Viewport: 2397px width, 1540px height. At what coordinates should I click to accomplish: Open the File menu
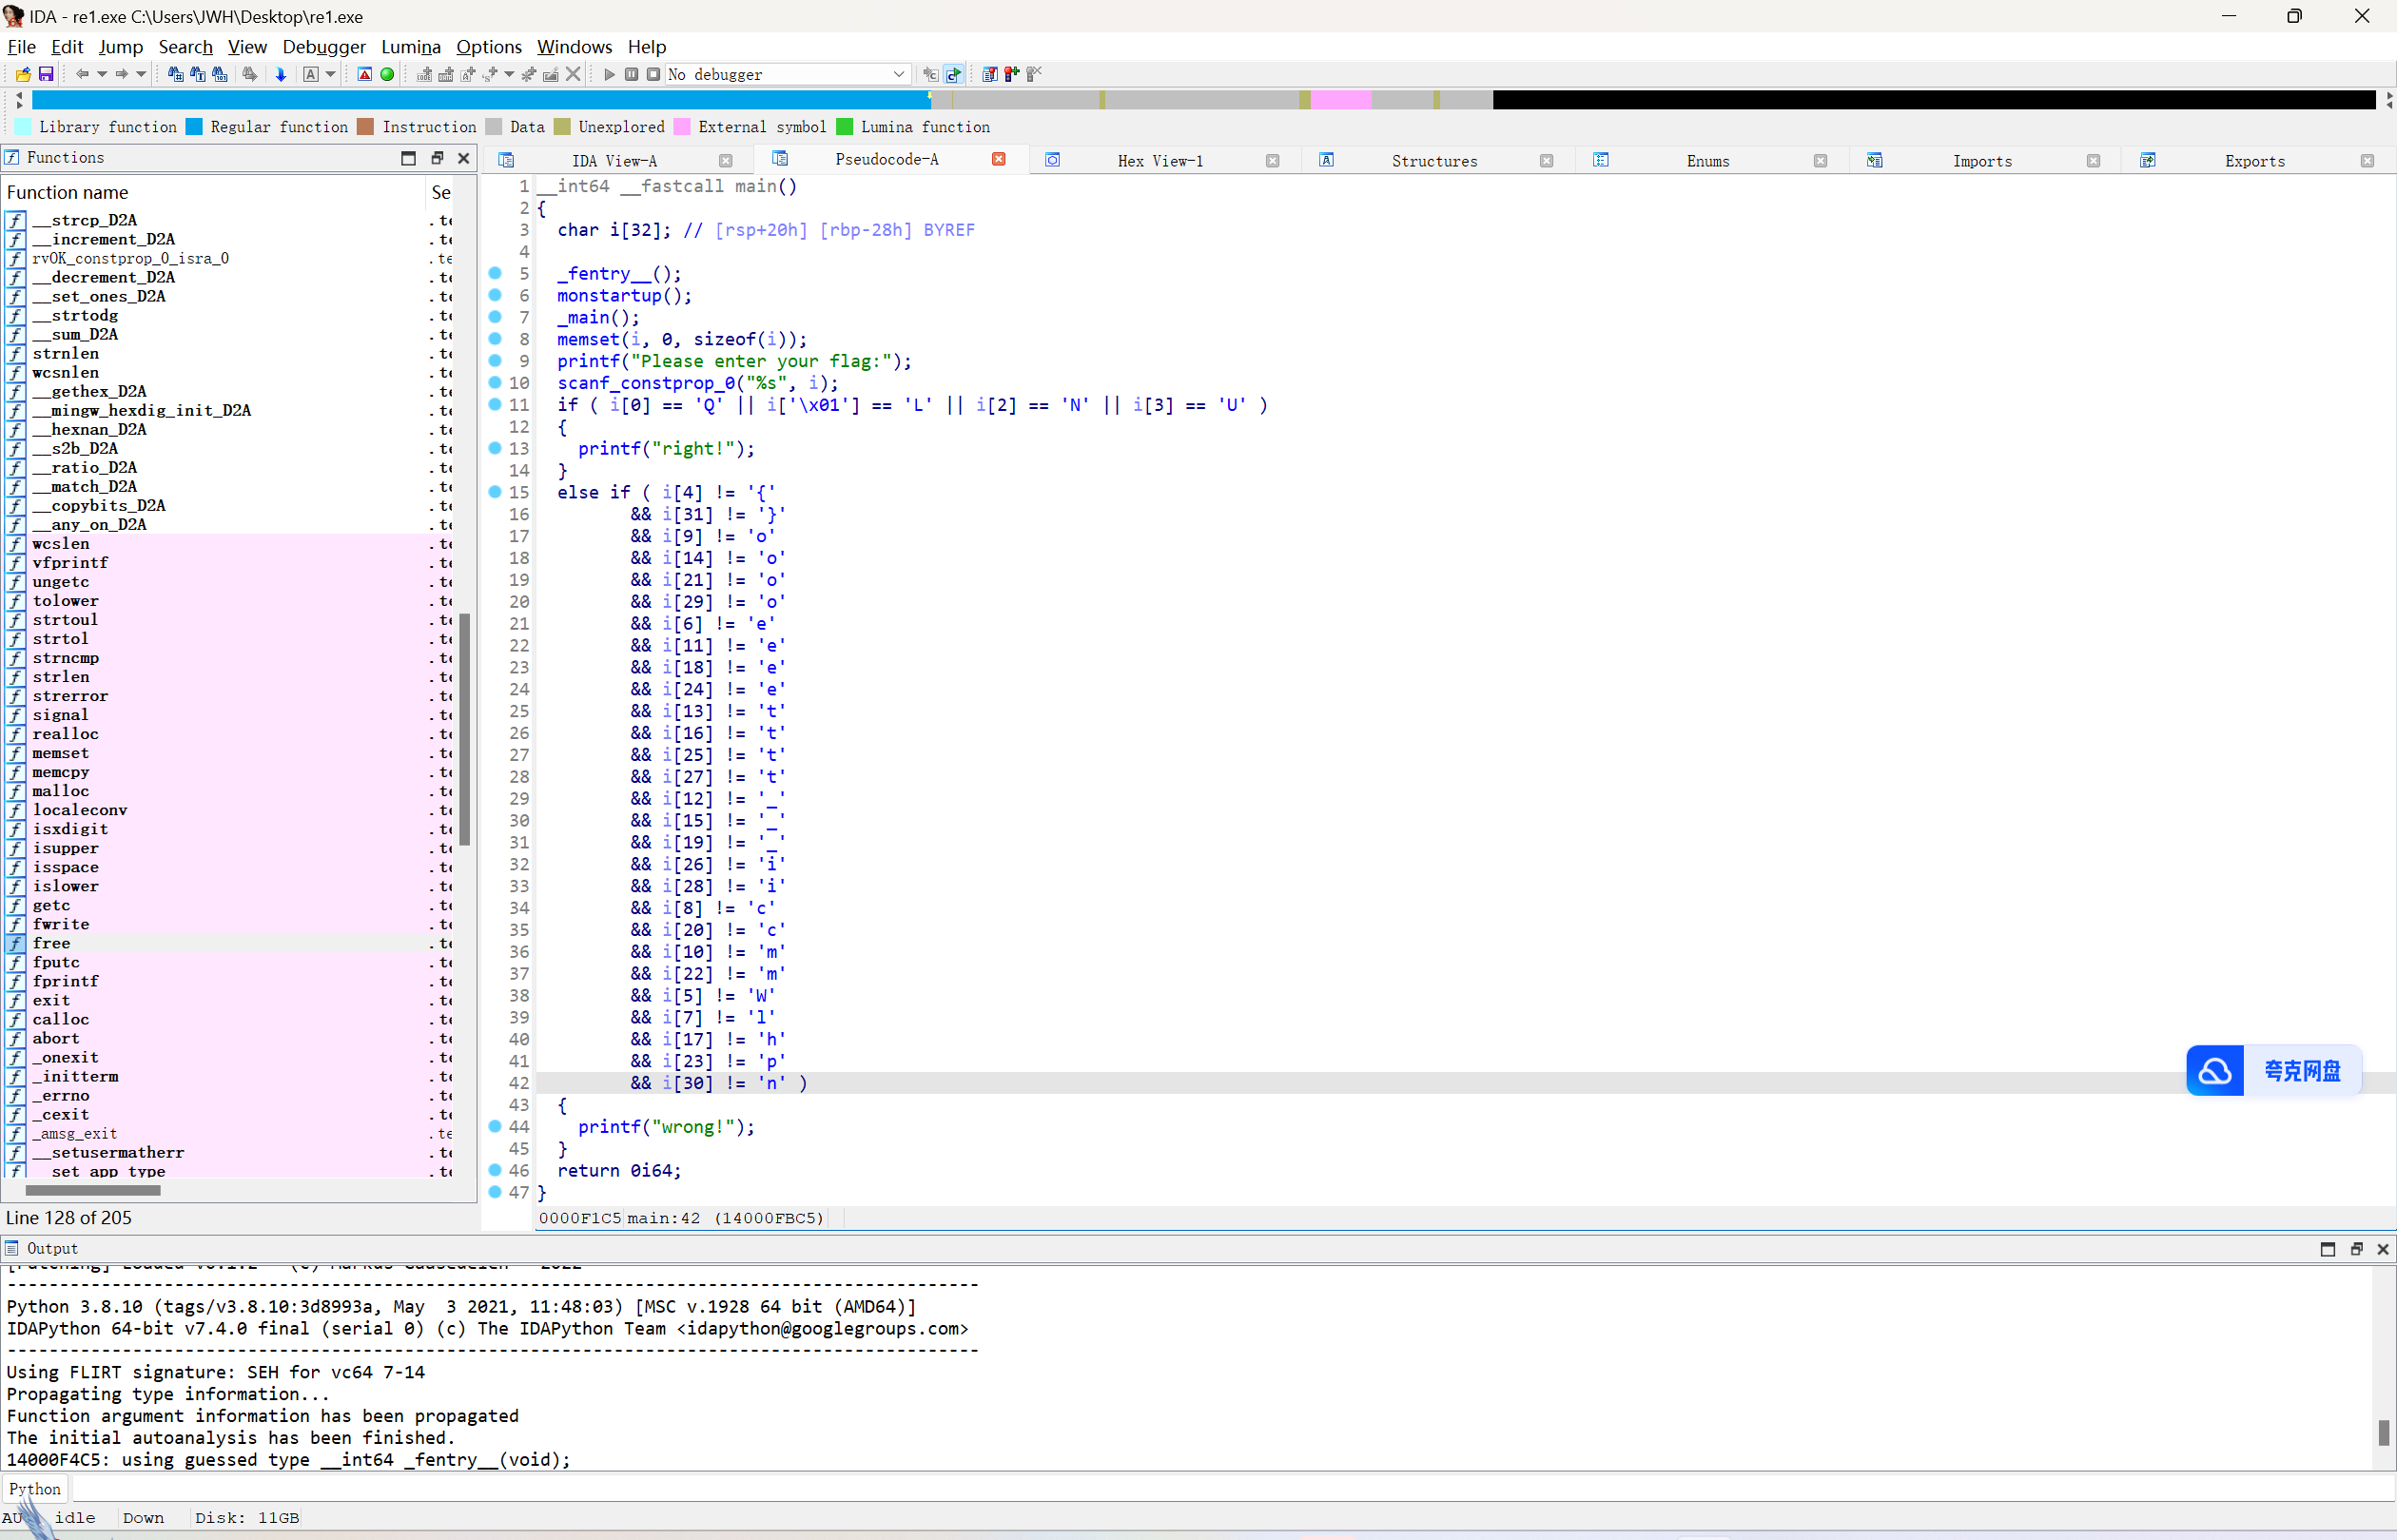click(21, 47)
